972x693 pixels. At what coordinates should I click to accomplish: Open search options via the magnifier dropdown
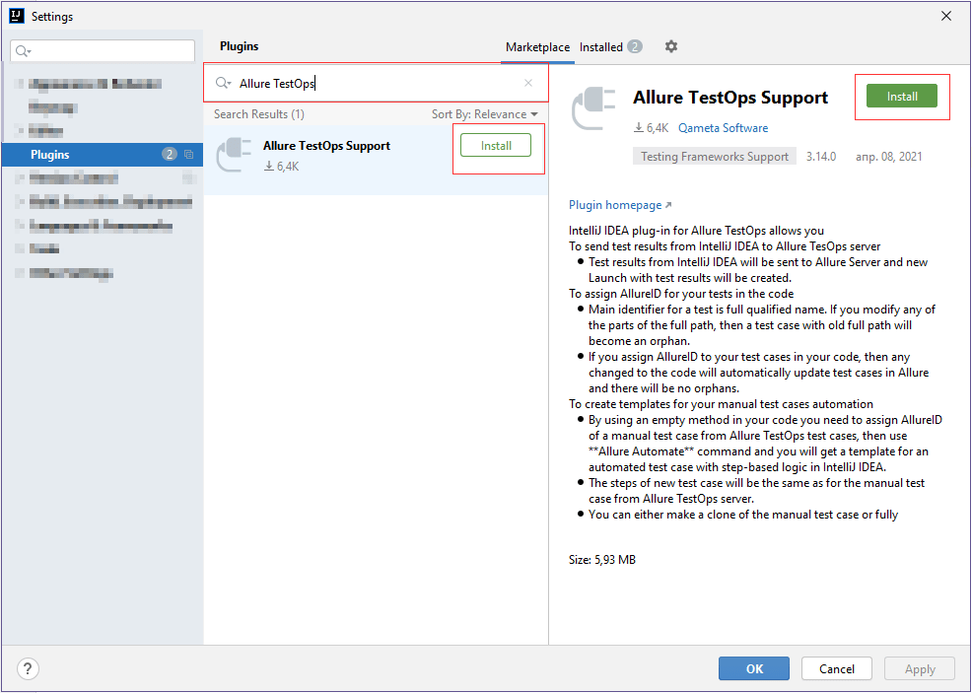tap(224, 83)
